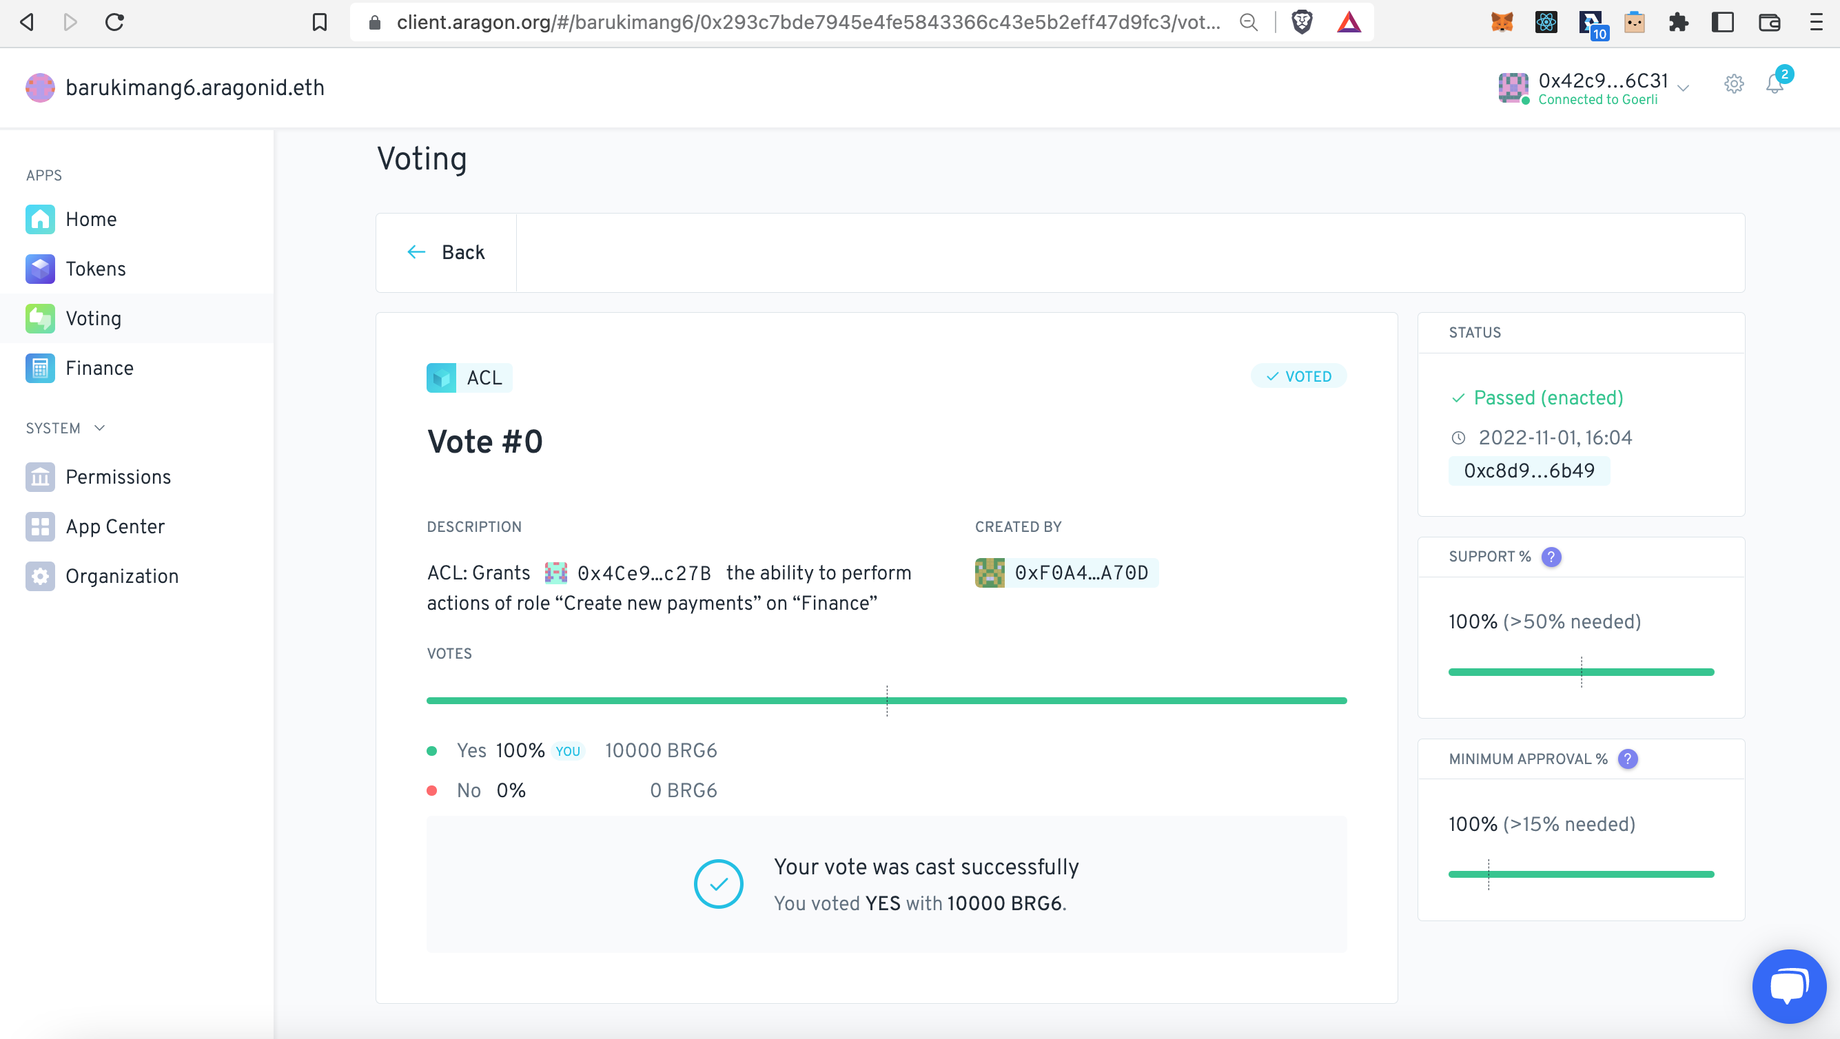Reload the page
Image resolution: width=1840 pixels, height=1039 pixels.
[x=114, y=22]
